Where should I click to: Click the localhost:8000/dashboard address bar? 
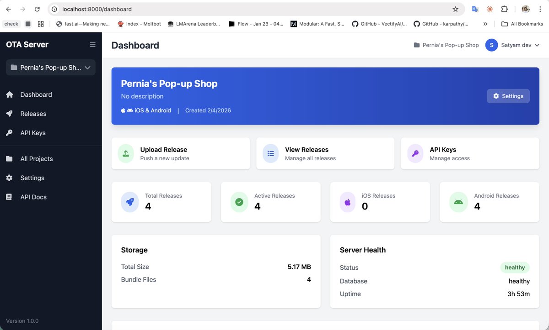pyautogui.click(x=256, y=9)
